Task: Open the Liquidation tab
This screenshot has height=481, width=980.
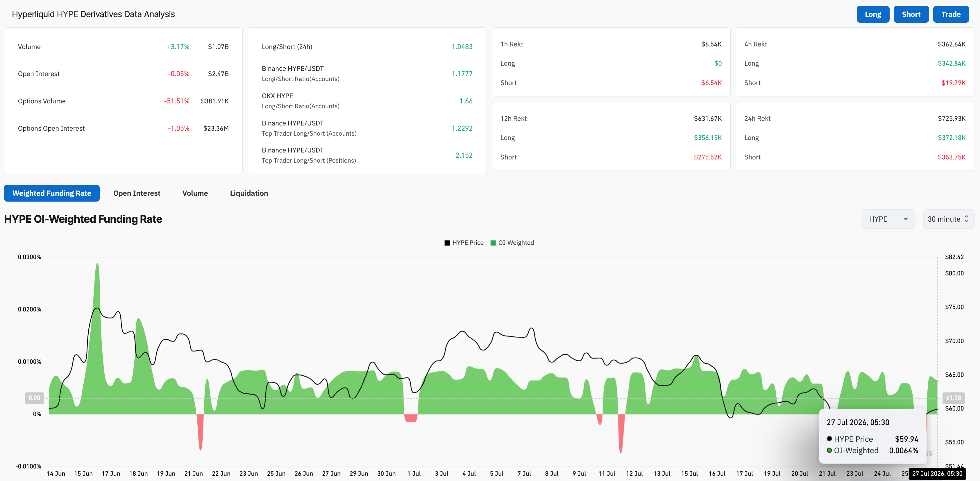Action: point(249,193)
